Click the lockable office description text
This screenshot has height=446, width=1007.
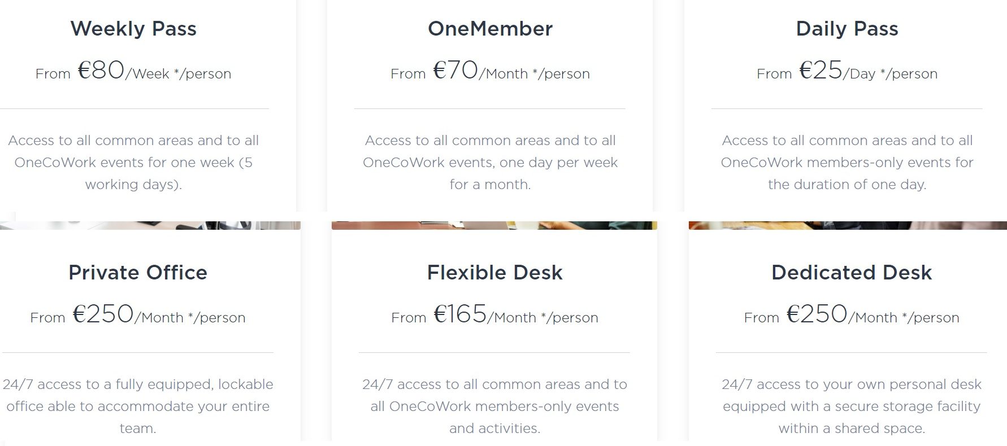tap(138, 406)
